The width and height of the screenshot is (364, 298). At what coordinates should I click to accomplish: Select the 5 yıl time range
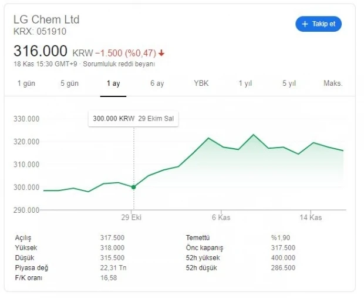point(289,83)
